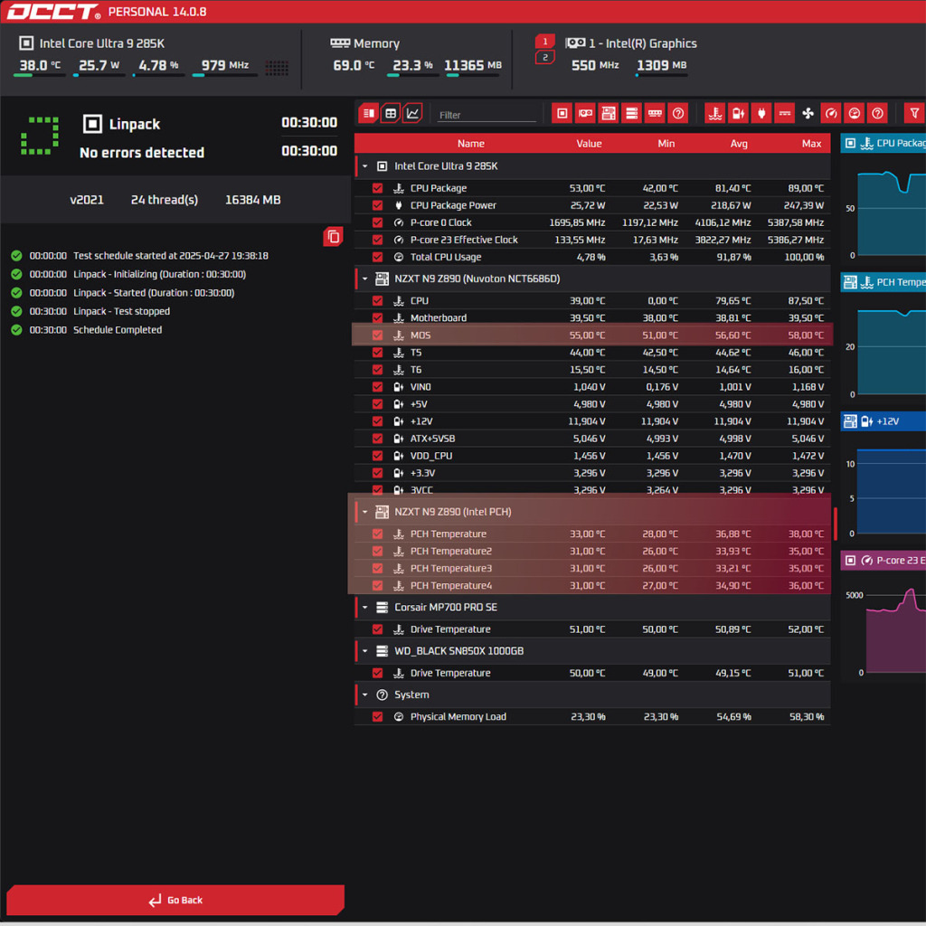Switch to the combined table-and-graph view icon
This screenshot has width=926, height=926.
369,113
